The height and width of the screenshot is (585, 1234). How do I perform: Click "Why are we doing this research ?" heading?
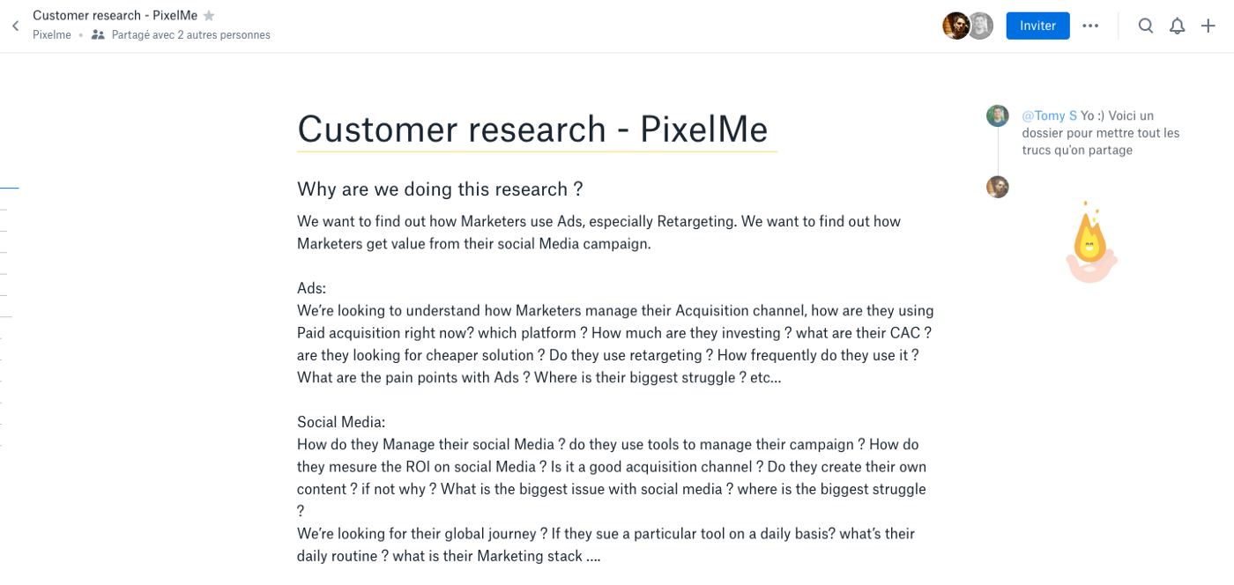[440, 189]
